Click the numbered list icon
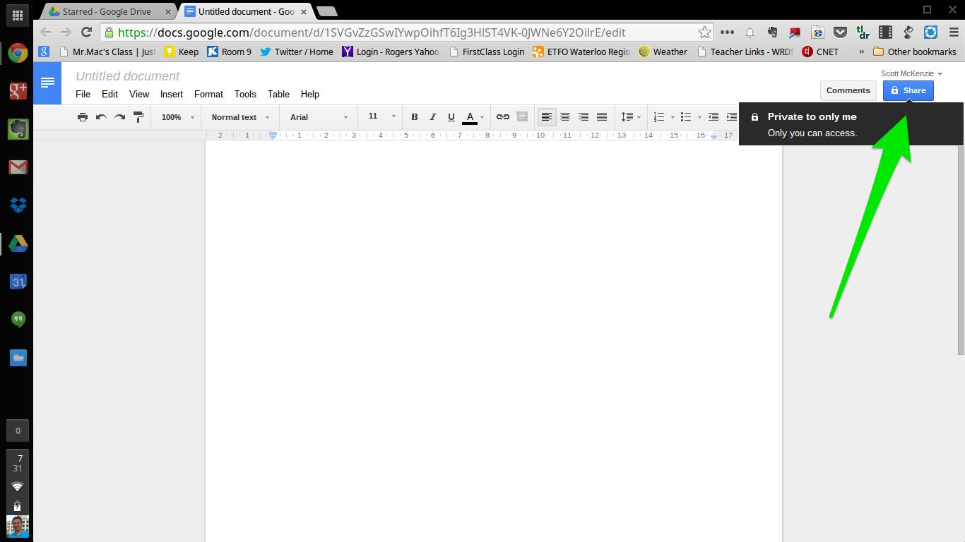 coord(659,117)
